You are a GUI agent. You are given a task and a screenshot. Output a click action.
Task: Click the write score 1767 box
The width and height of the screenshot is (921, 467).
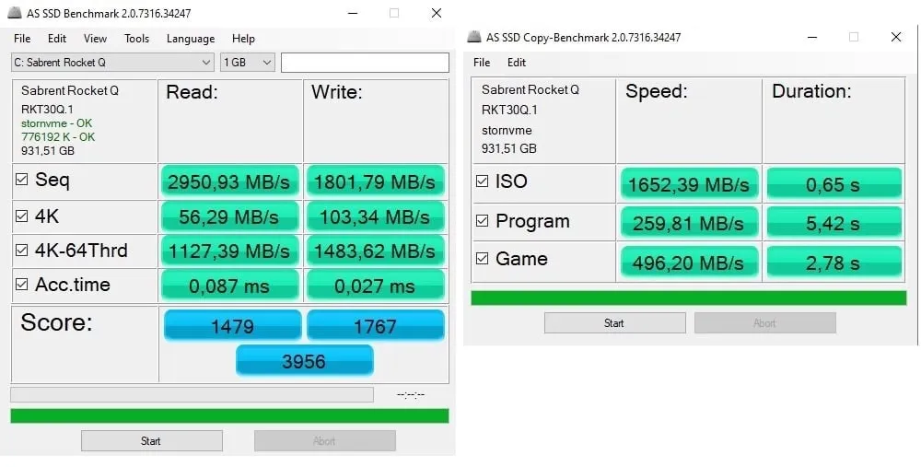pos(376,325)
